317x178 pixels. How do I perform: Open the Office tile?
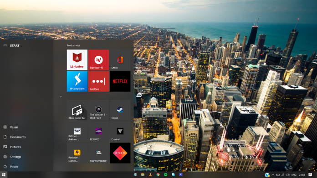(120, 59)
